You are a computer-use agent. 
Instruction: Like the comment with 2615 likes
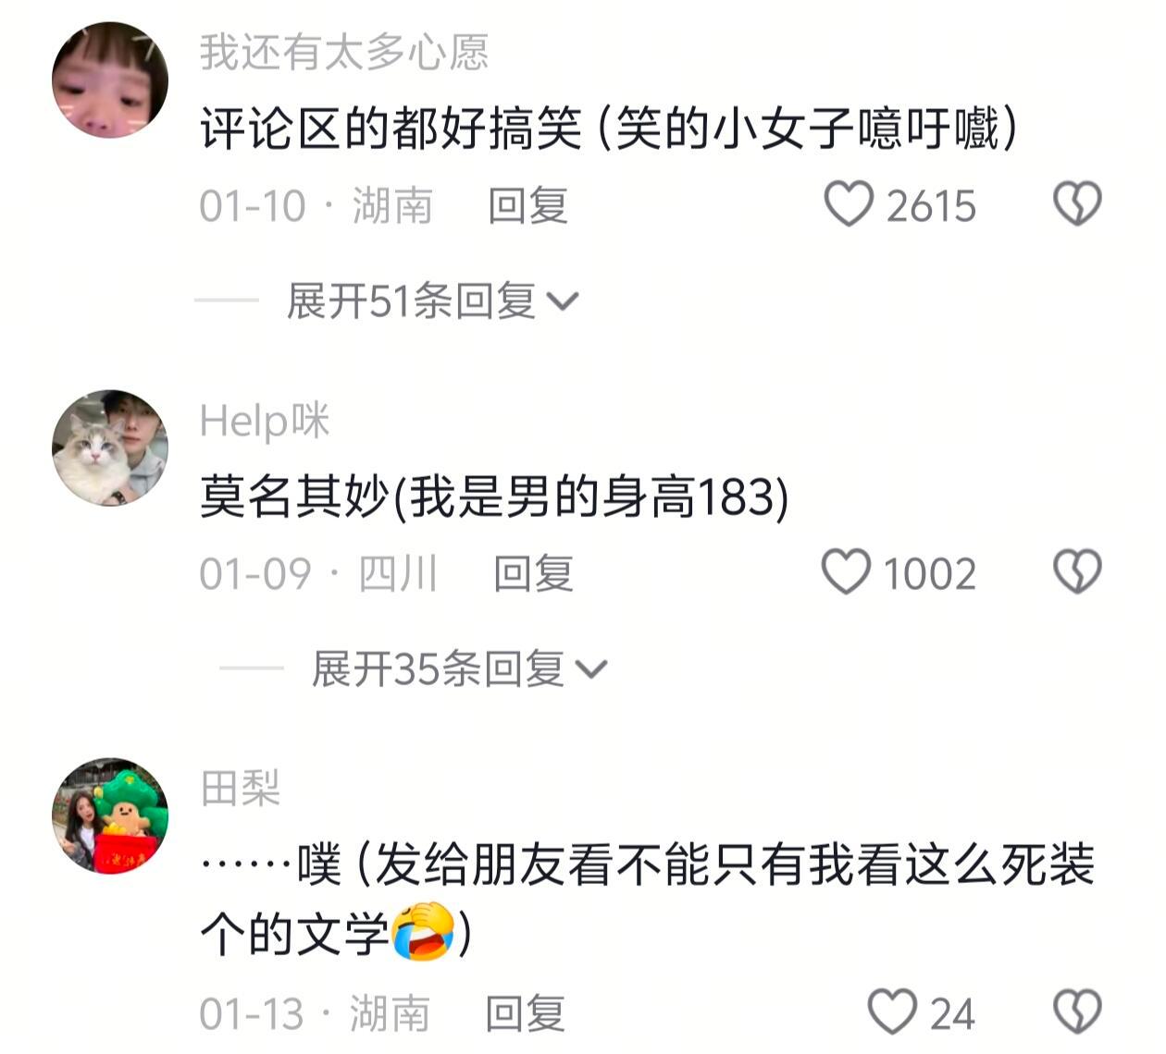click(849, 204)
